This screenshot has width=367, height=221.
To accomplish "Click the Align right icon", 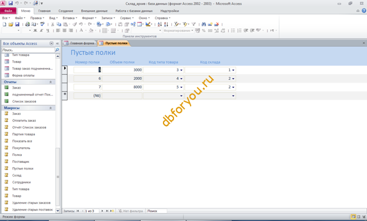I will point(71,30).
